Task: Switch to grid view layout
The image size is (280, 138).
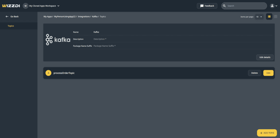Action: tap(276, 17)
